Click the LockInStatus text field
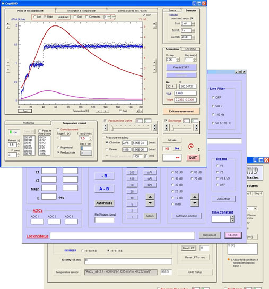This screenshot has width=269, height=289. (123, 235)
